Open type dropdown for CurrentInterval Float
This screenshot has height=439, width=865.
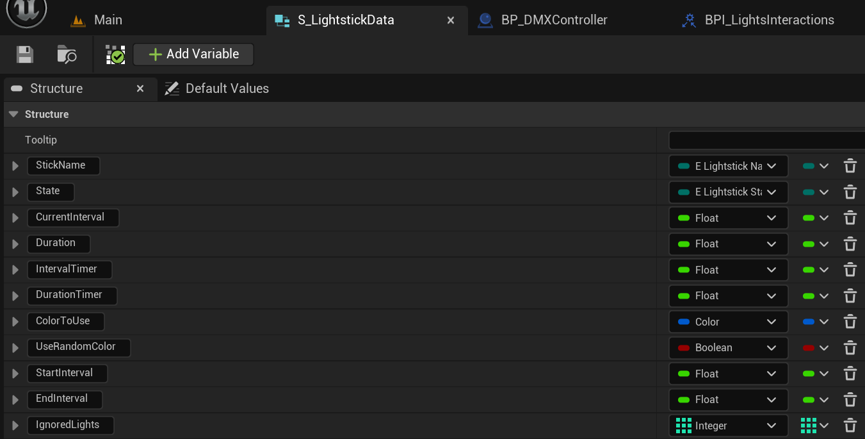pyautogui.click(x=728, y=218)
